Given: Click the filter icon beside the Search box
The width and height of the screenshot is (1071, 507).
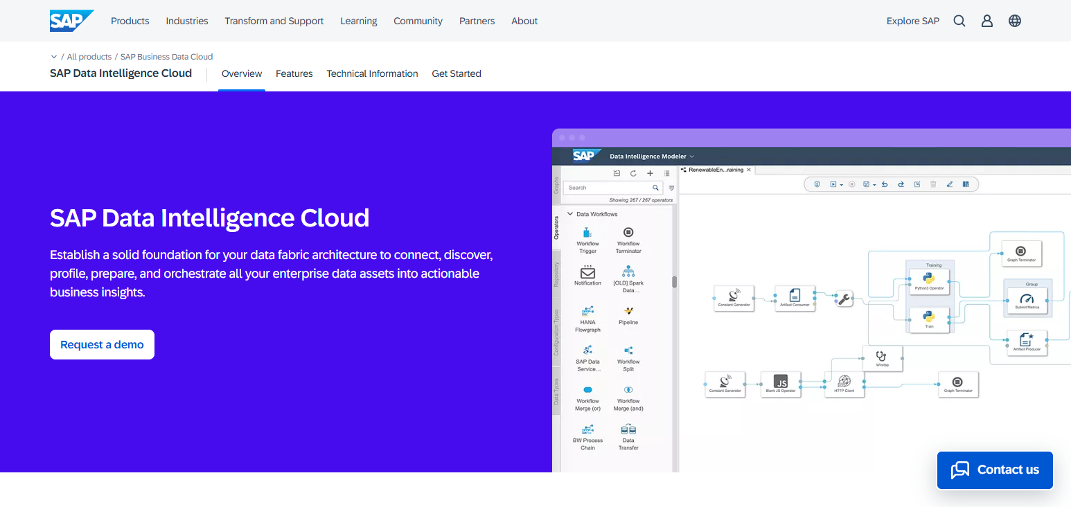Looking at the screenshot, I should pyautogui.click(x=671, y=188).
